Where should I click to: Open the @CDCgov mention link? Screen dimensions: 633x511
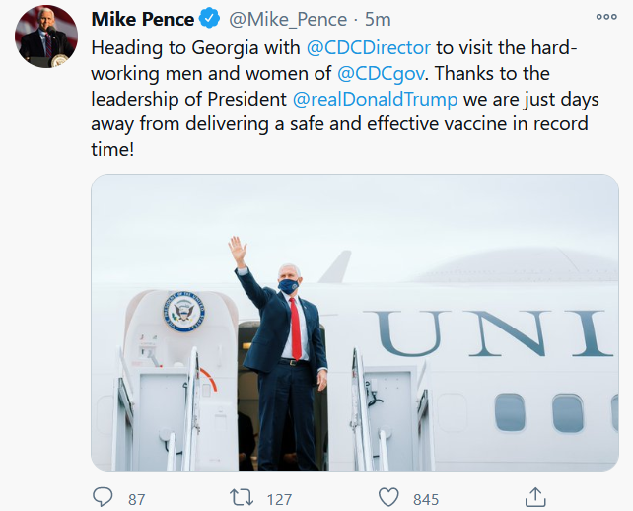[x=381, y=74]
